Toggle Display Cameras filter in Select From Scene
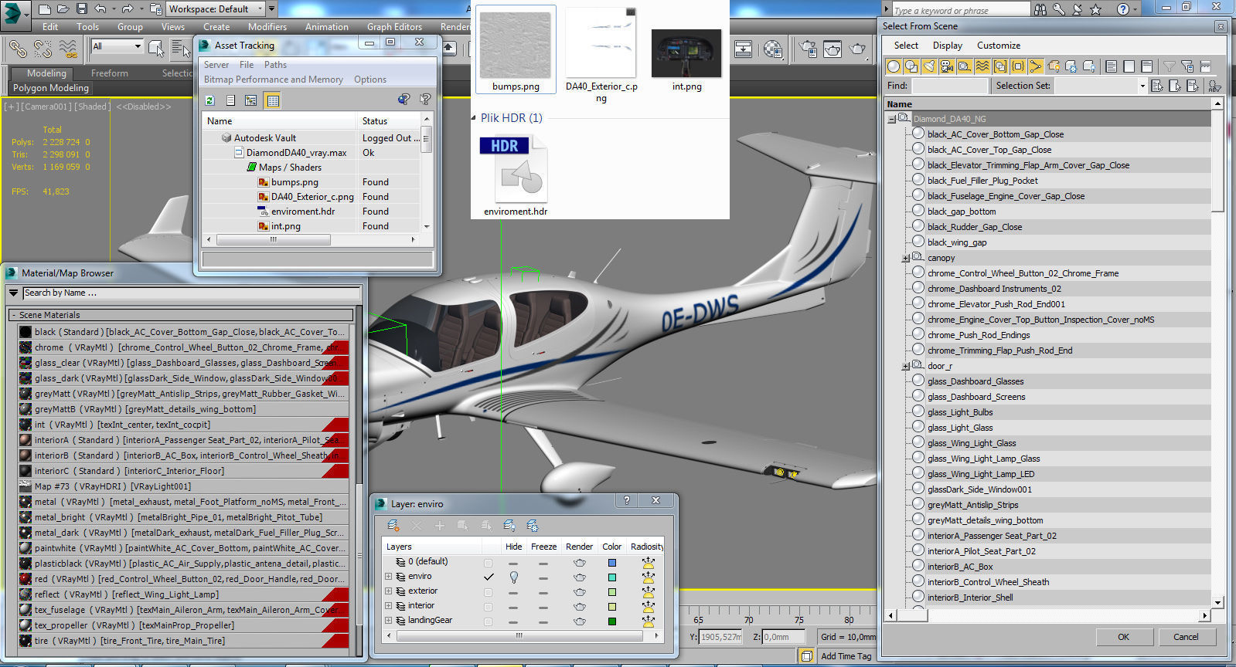1236x667 pixels. [947, 66]
